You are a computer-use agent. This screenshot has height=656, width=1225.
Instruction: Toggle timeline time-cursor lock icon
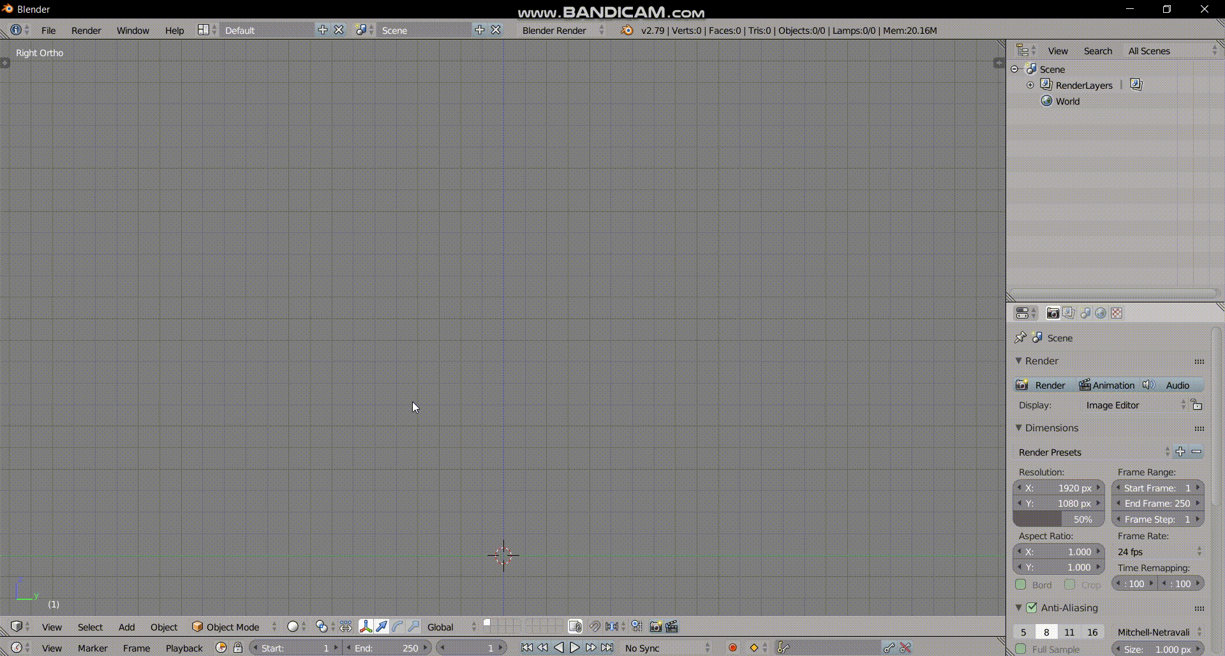coord(238,648)
